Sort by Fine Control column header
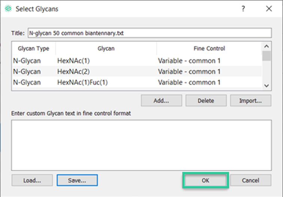The width and height of the screenshot is (283, 197). click(x=209, y=49)
